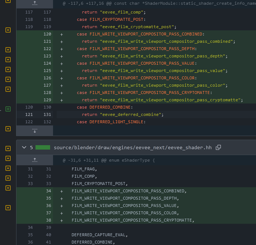Click return "eevee_film_write_viewport_compositor_pass_combined" line

(x=158, y=41)
